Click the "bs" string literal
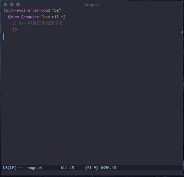Viewport: 184px width, 177px height. (x=57, y=11)
